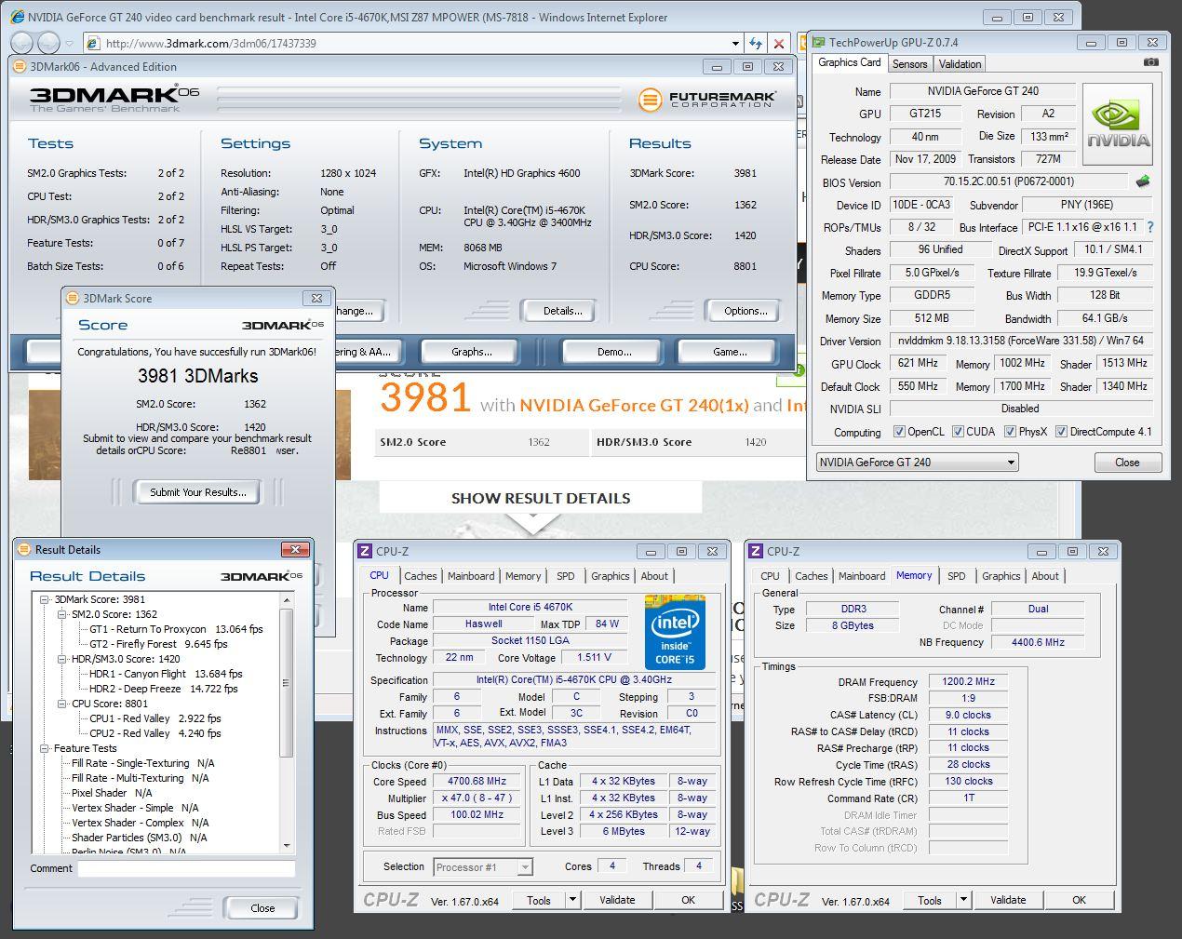
Task: Click the Internet Explorer address bar URL field
Action: (415, 43)
